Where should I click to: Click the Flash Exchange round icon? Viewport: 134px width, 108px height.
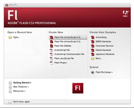click(x=93, y=72)
